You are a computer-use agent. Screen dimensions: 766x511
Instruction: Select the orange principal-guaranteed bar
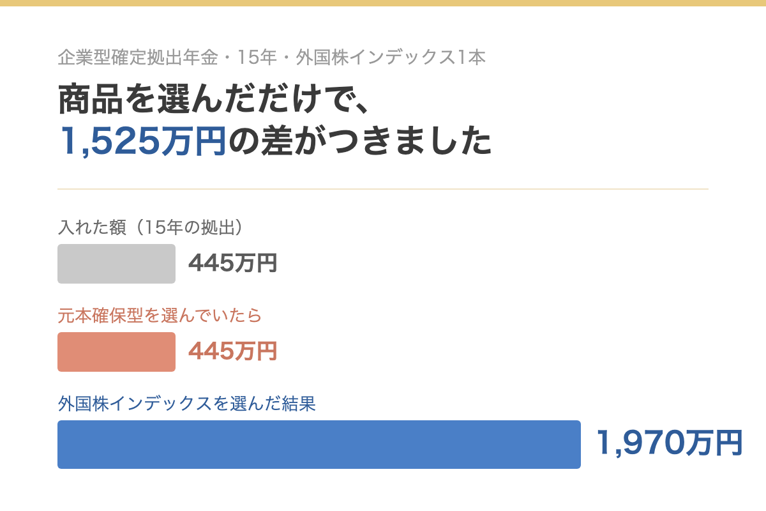coord(116,352)
